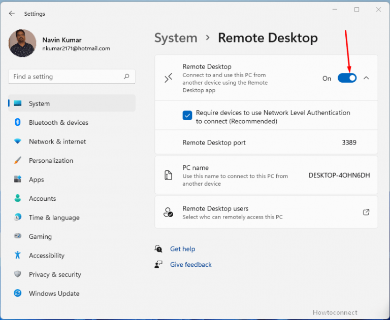The height and width of the screenshot is (320, 390).
Task: Click the external link icon for Remote Desktop users
Action: tap(366, 212)
